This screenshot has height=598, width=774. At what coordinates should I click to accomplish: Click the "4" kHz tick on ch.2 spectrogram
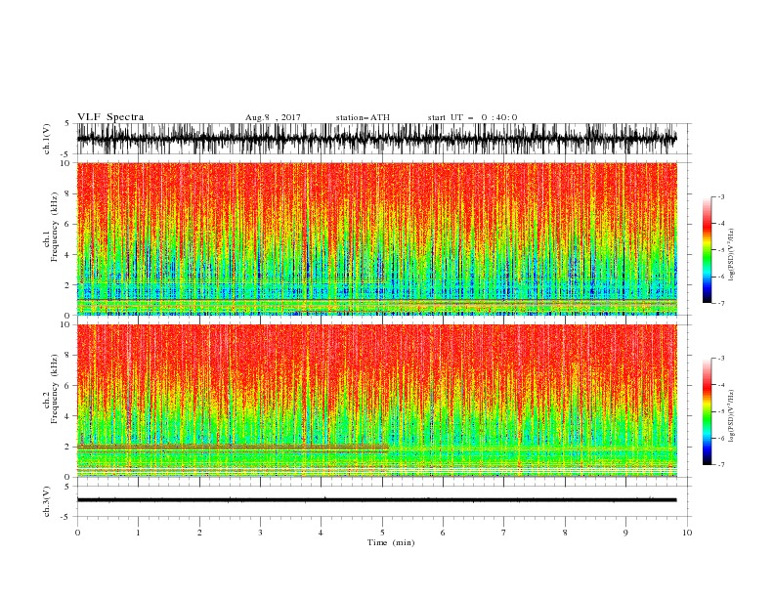pos(68,416)
